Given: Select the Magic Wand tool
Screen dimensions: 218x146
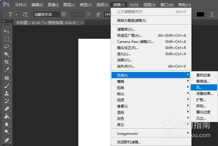Looking at the screenshot, I should pos(7,54).
